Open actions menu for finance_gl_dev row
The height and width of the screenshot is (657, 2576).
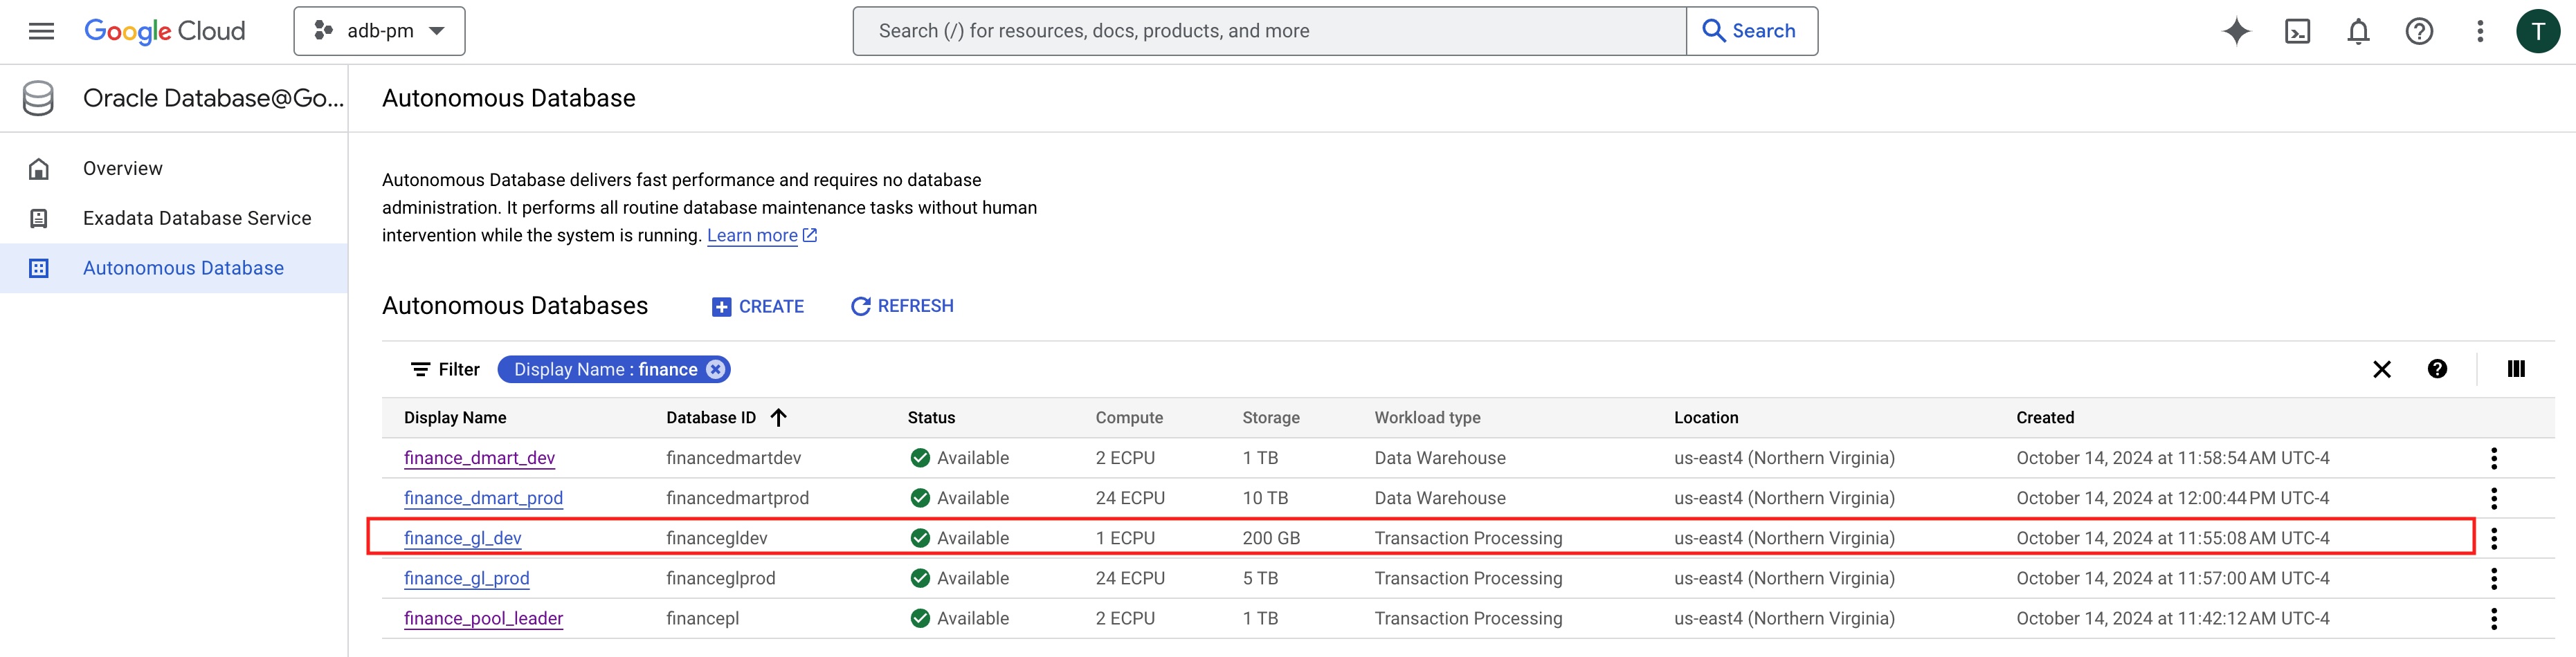(x=2494, y=538)
